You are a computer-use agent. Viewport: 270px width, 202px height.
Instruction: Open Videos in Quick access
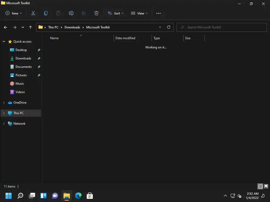coord(20,92)
